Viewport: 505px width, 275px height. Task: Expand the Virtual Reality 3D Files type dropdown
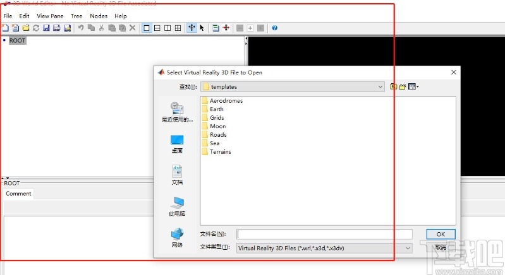point(324,248)
